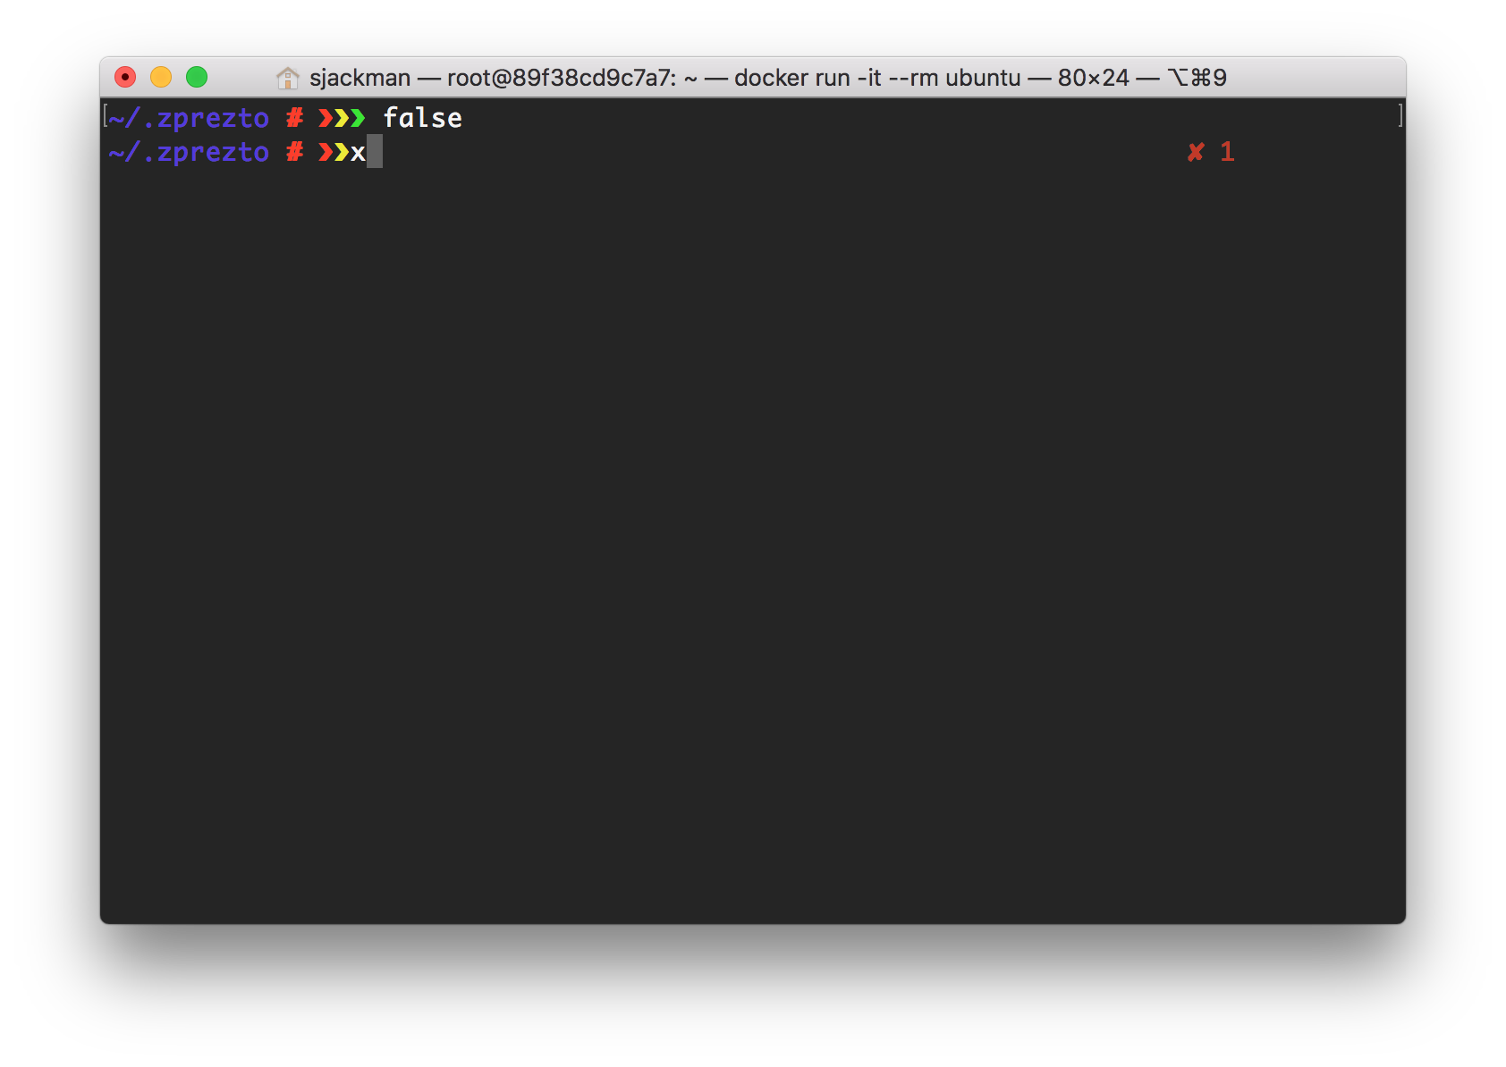Minimize the terminal with yellow button
The width and height of the screenshot is (1506, 1067).
click(161, 78)
